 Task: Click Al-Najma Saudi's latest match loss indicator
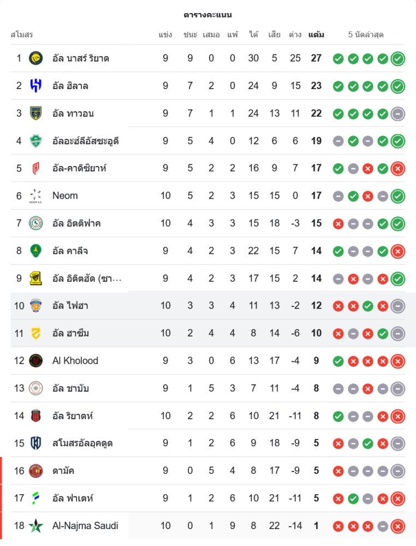tap(398, 526)
